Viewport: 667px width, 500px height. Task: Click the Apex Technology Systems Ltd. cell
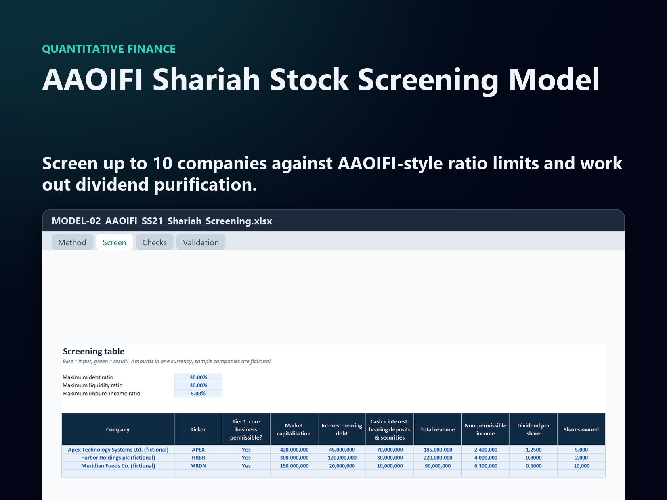tap(118, 450)
